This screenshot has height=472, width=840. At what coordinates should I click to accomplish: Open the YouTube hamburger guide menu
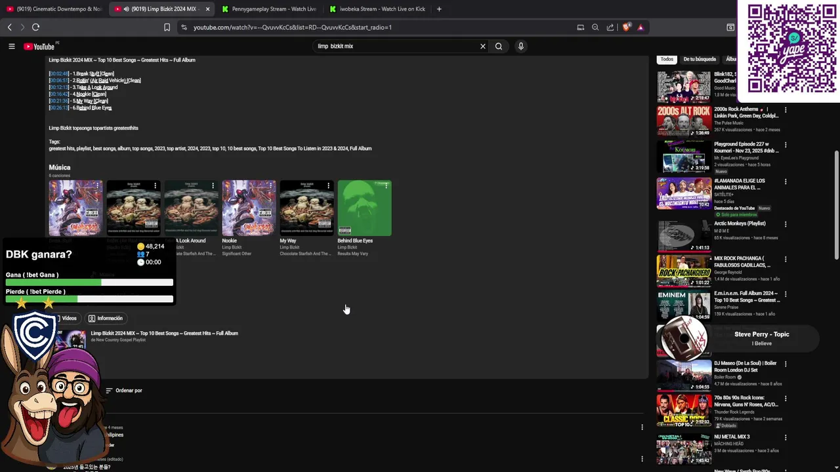click(11, 47)
